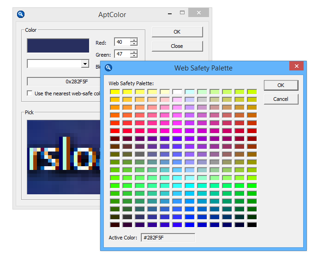Click the dark blue color preview box
The width and height of the screenshot is (317, 268).
click(58, 46)
